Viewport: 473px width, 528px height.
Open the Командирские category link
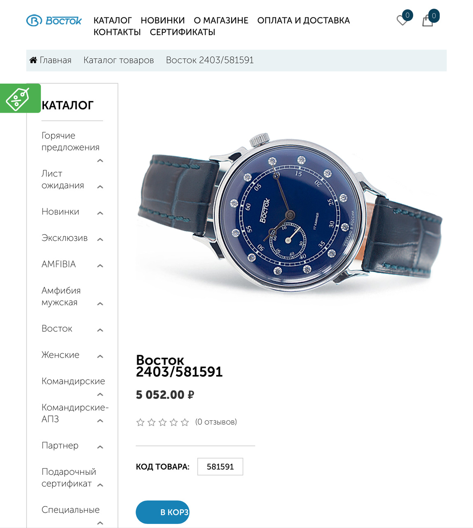coord(73,381)
